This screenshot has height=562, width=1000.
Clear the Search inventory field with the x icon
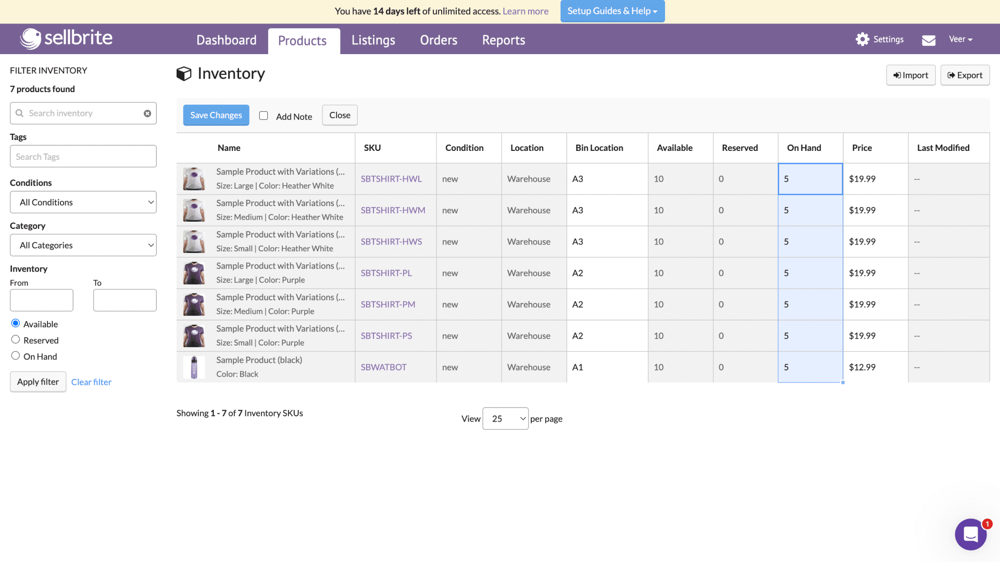[147, 113]
